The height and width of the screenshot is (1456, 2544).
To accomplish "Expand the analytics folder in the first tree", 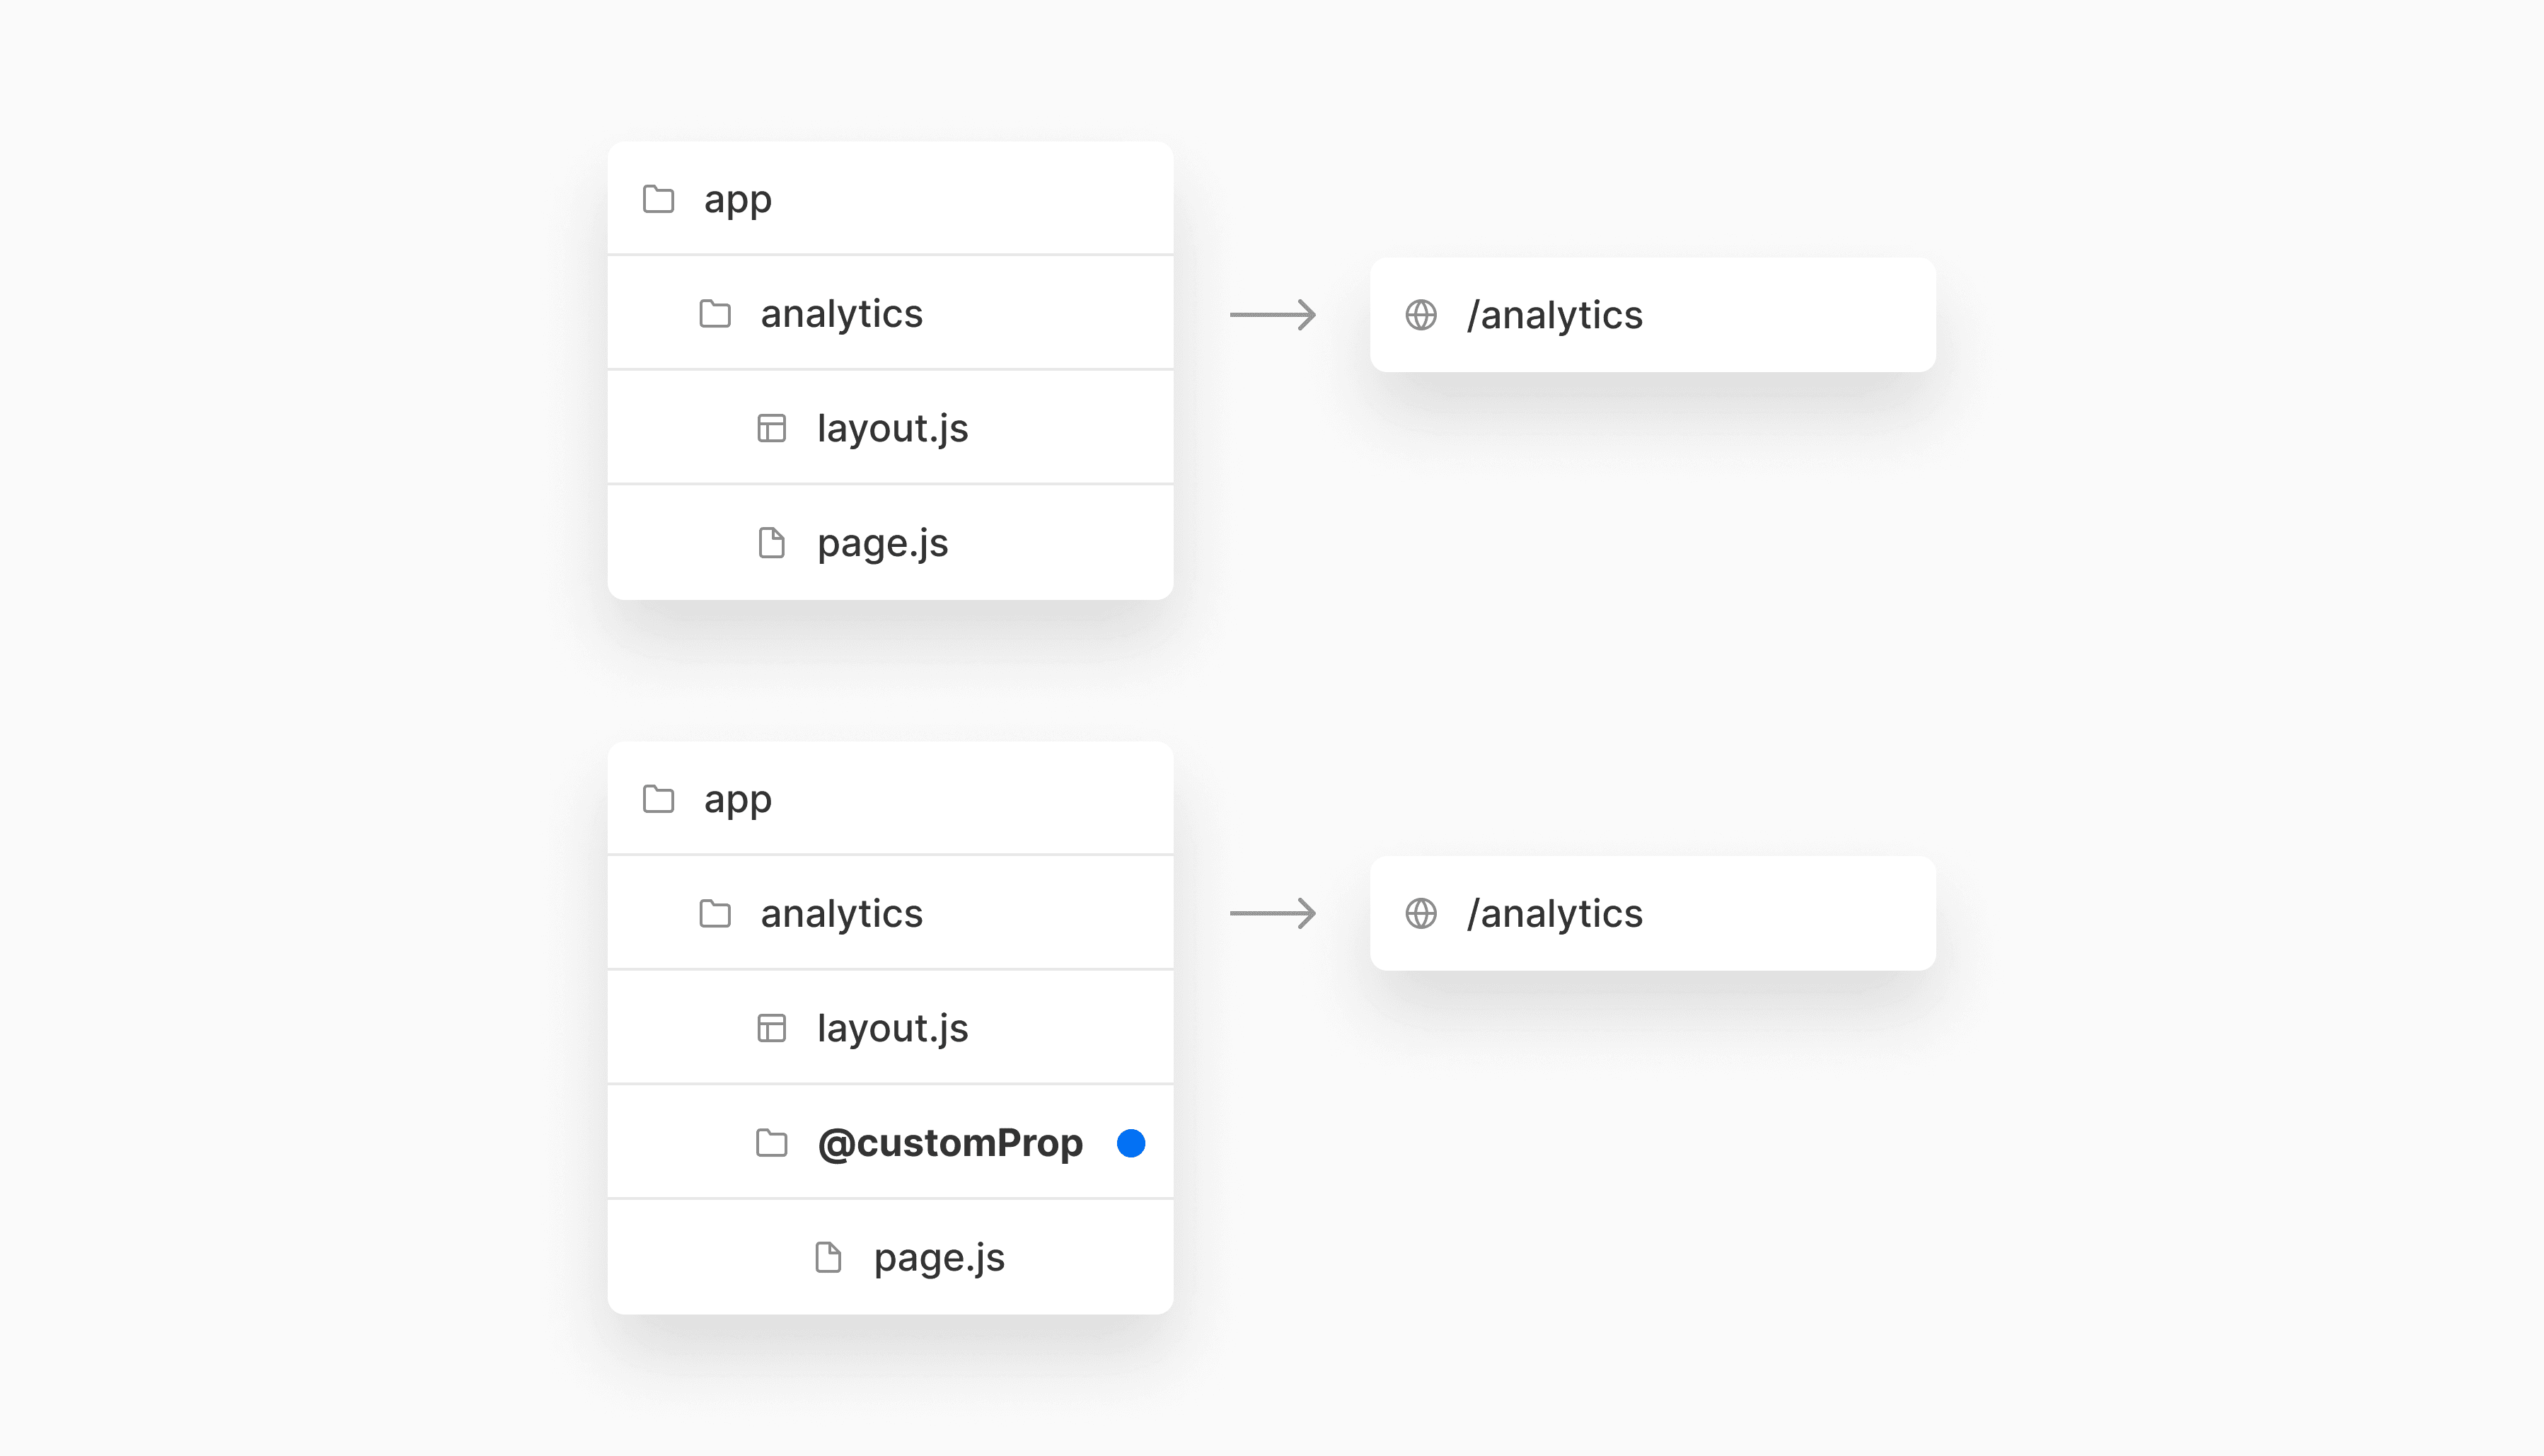I will click(841, 314).
